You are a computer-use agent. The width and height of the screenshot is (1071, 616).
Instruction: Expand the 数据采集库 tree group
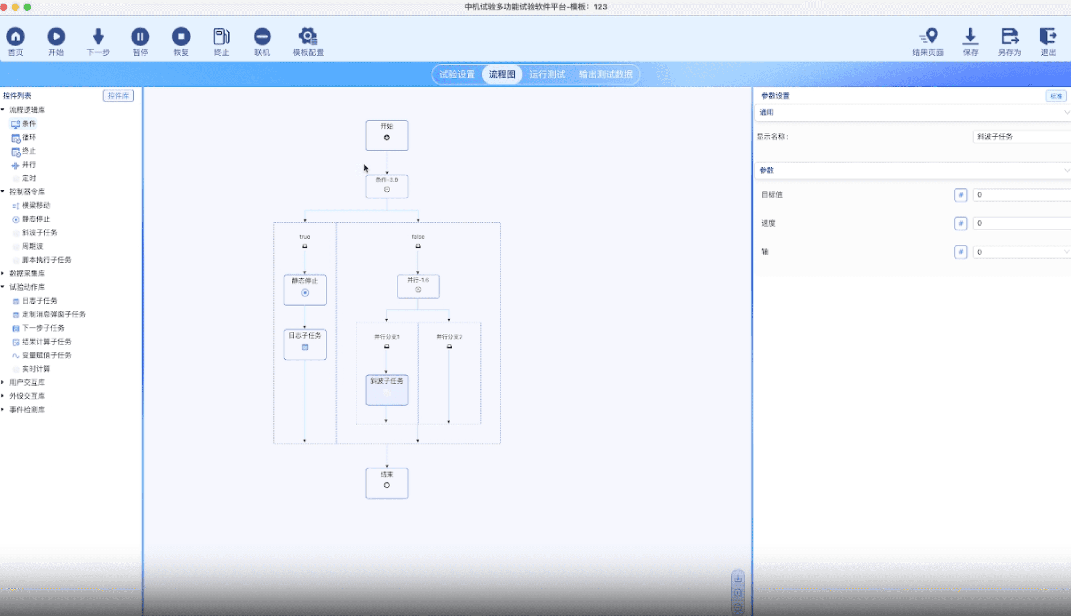pos(3,273)
